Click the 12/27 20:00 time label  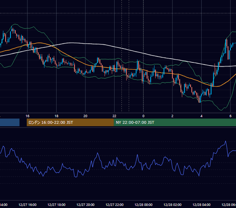click(85, 205)
